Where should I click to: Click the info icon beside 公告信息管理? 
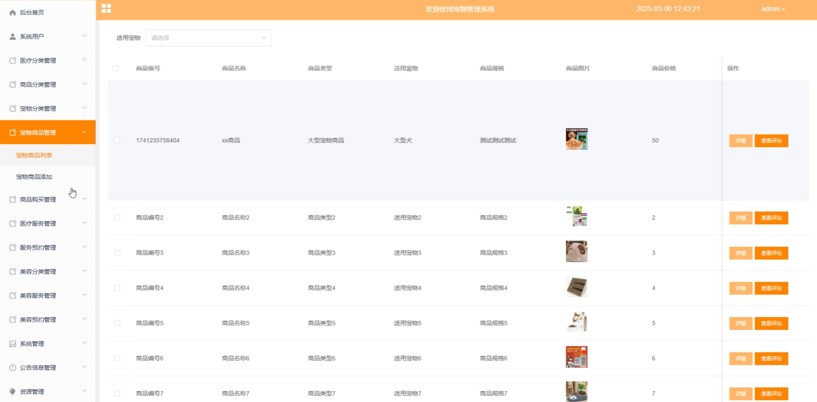point(12,368)
